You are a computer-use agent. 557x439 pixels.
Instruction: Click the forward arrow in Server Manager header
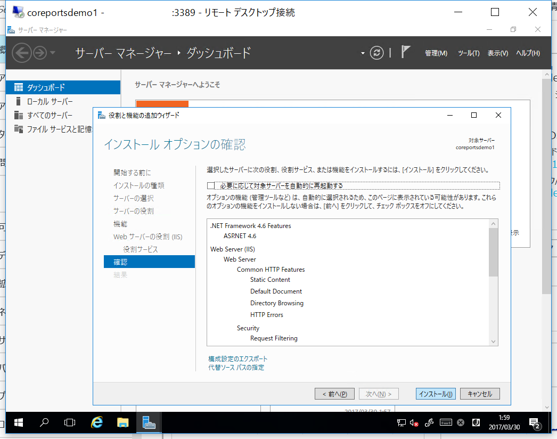click(40, 53)
